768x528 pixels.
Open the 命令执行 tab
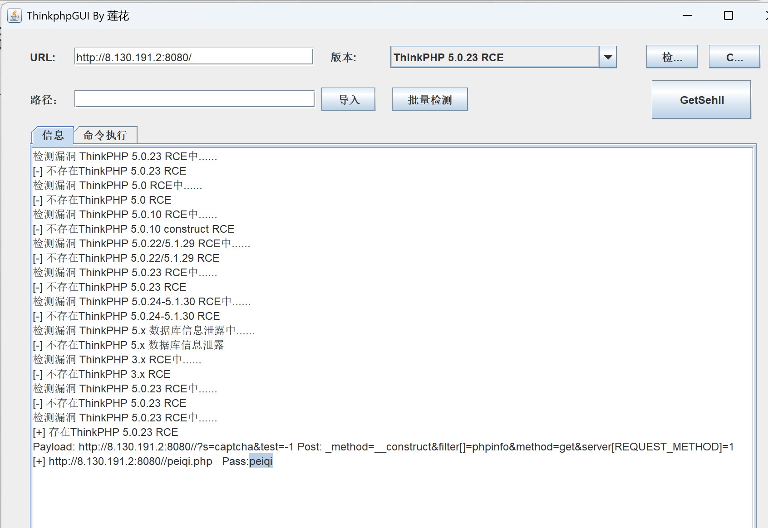tap(105, 135)
